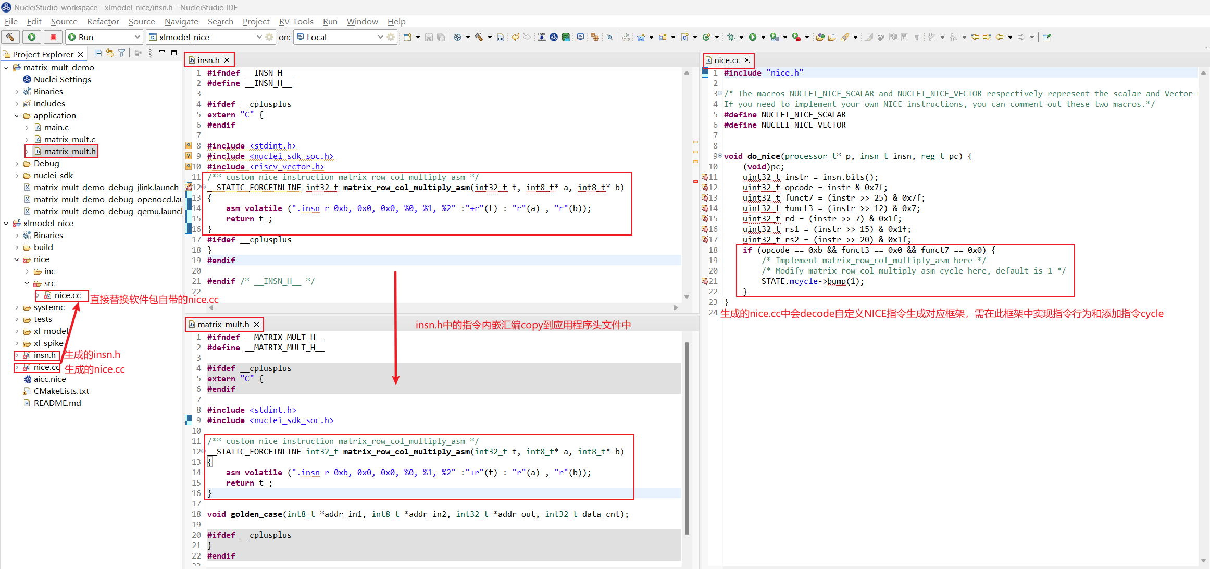
Task: Open the RV-Tools menu
Action: (x=296, y=21)
